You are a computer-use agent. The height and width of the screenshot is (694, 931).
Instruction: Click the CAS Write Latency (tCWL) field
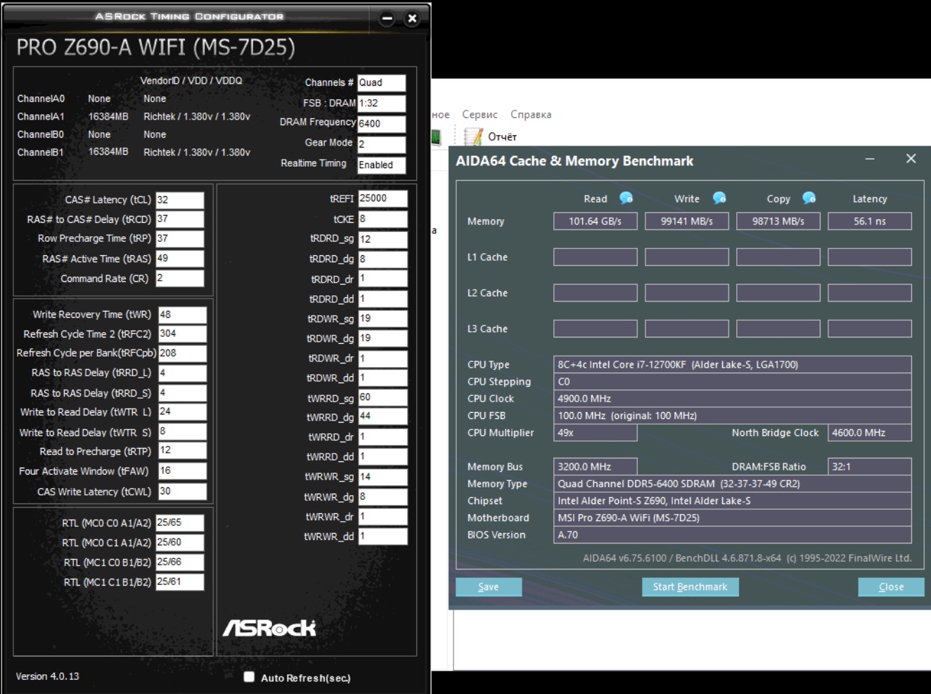(182, 491)
